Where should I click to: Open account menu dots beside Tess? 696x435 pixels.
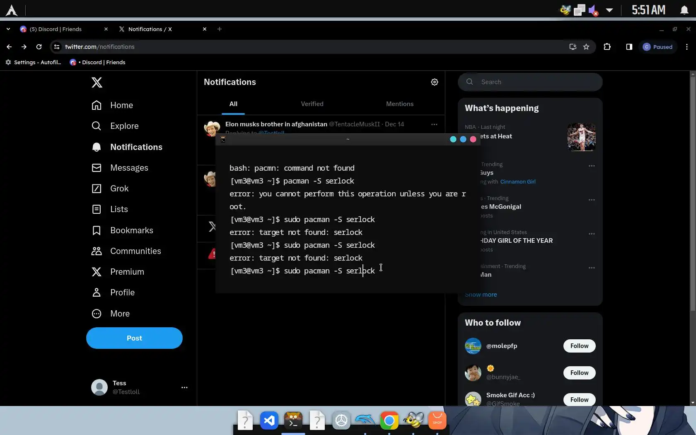click(184, 387)
